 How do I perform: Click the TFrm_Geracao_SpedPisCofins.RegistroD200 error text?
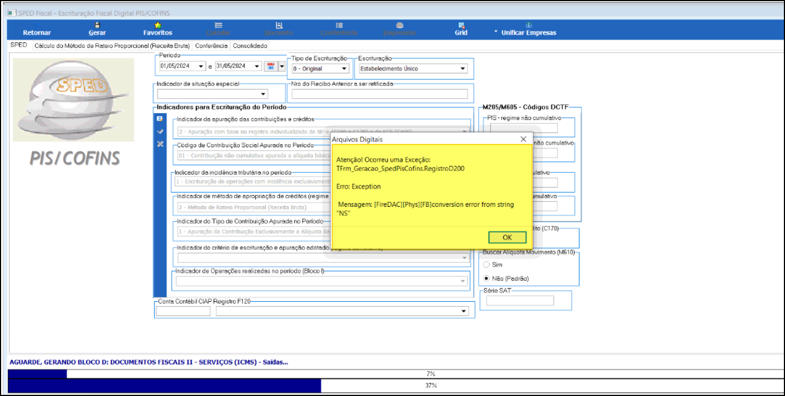pyautogui.click(x=400, y=168)
